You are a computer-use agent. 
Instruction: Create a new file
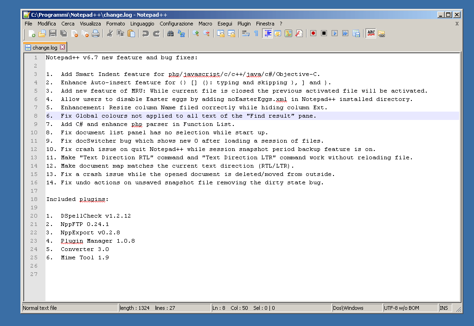click(29, 33)
